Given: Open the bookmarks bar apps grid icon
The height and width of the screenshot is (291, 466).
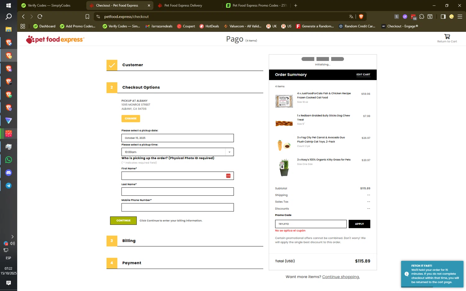Looking at the screenshot, I should [23, 26].
